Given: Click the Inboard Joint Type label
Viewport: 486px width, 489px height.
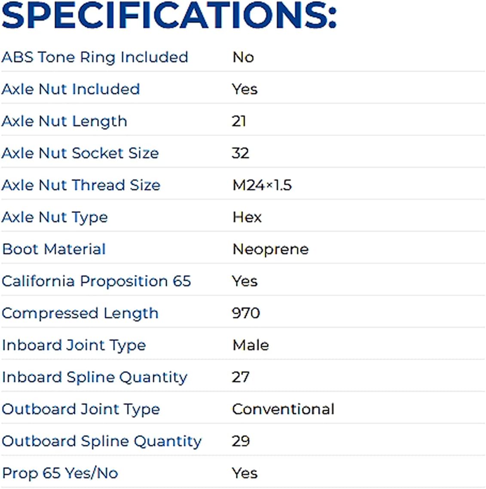Looking at the screenshot, I should pos(74,345).
